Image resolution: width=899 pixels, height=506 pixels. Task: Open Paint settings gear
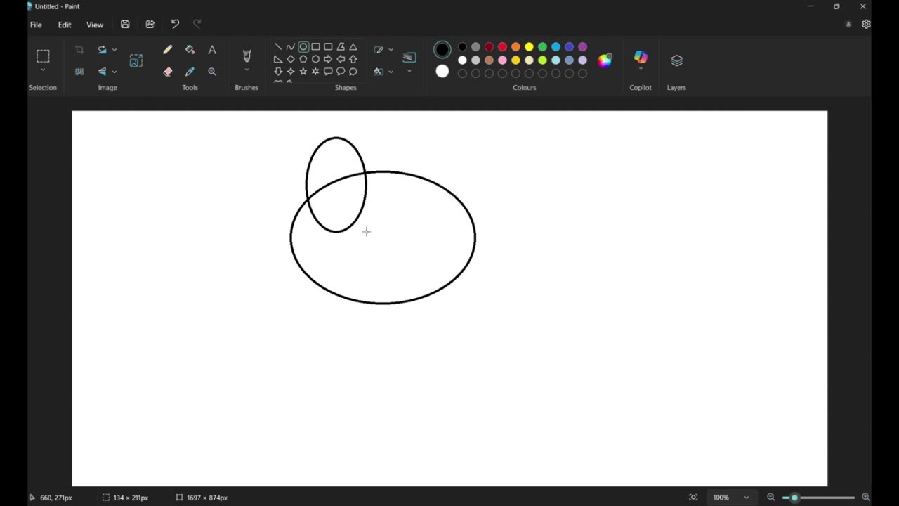pyautogui.click(x=866, y=25)
